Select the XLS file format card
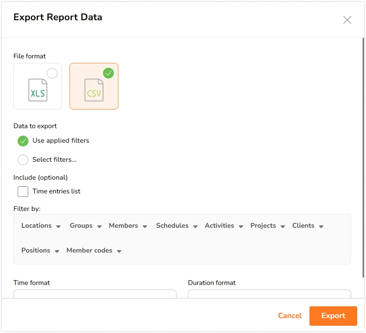Image resolution: width=366 pixels, height=333 pixels. click(x=37, y=86)
